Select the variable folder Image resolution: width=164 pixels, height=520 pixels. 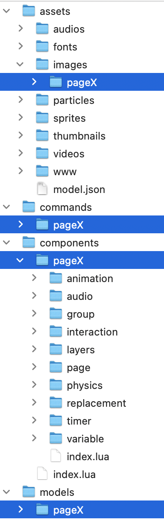(x=82, y=439)
